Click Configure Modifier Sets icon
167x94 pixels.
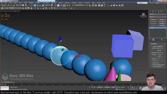(162, 40)
